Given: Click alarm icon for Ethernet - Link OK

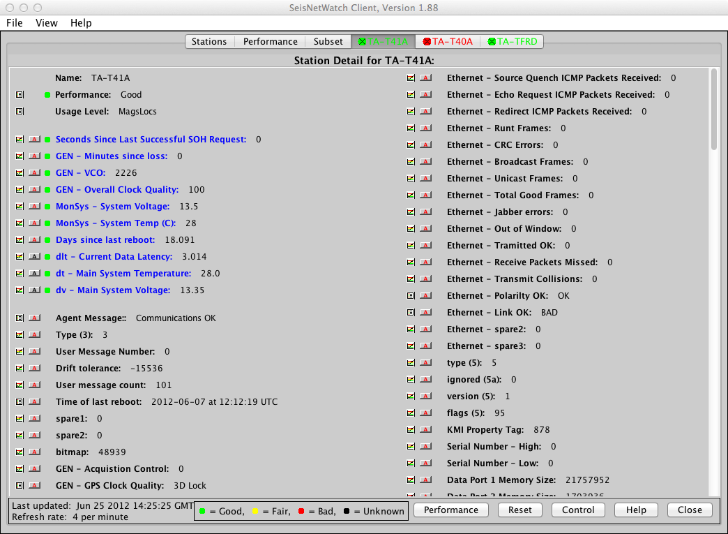Looking at the screenshot, I should [425, 313].
